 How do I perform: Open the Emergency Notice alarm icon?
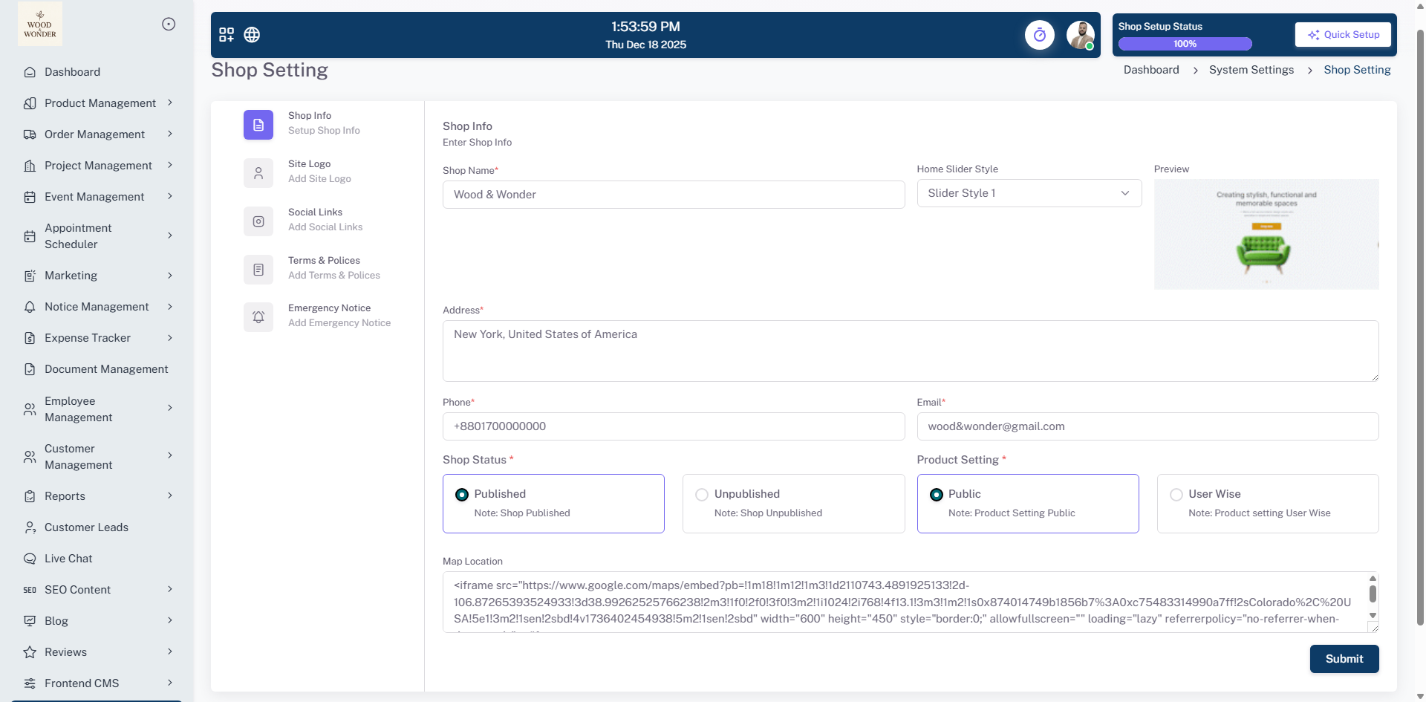[x=258, y=317]
